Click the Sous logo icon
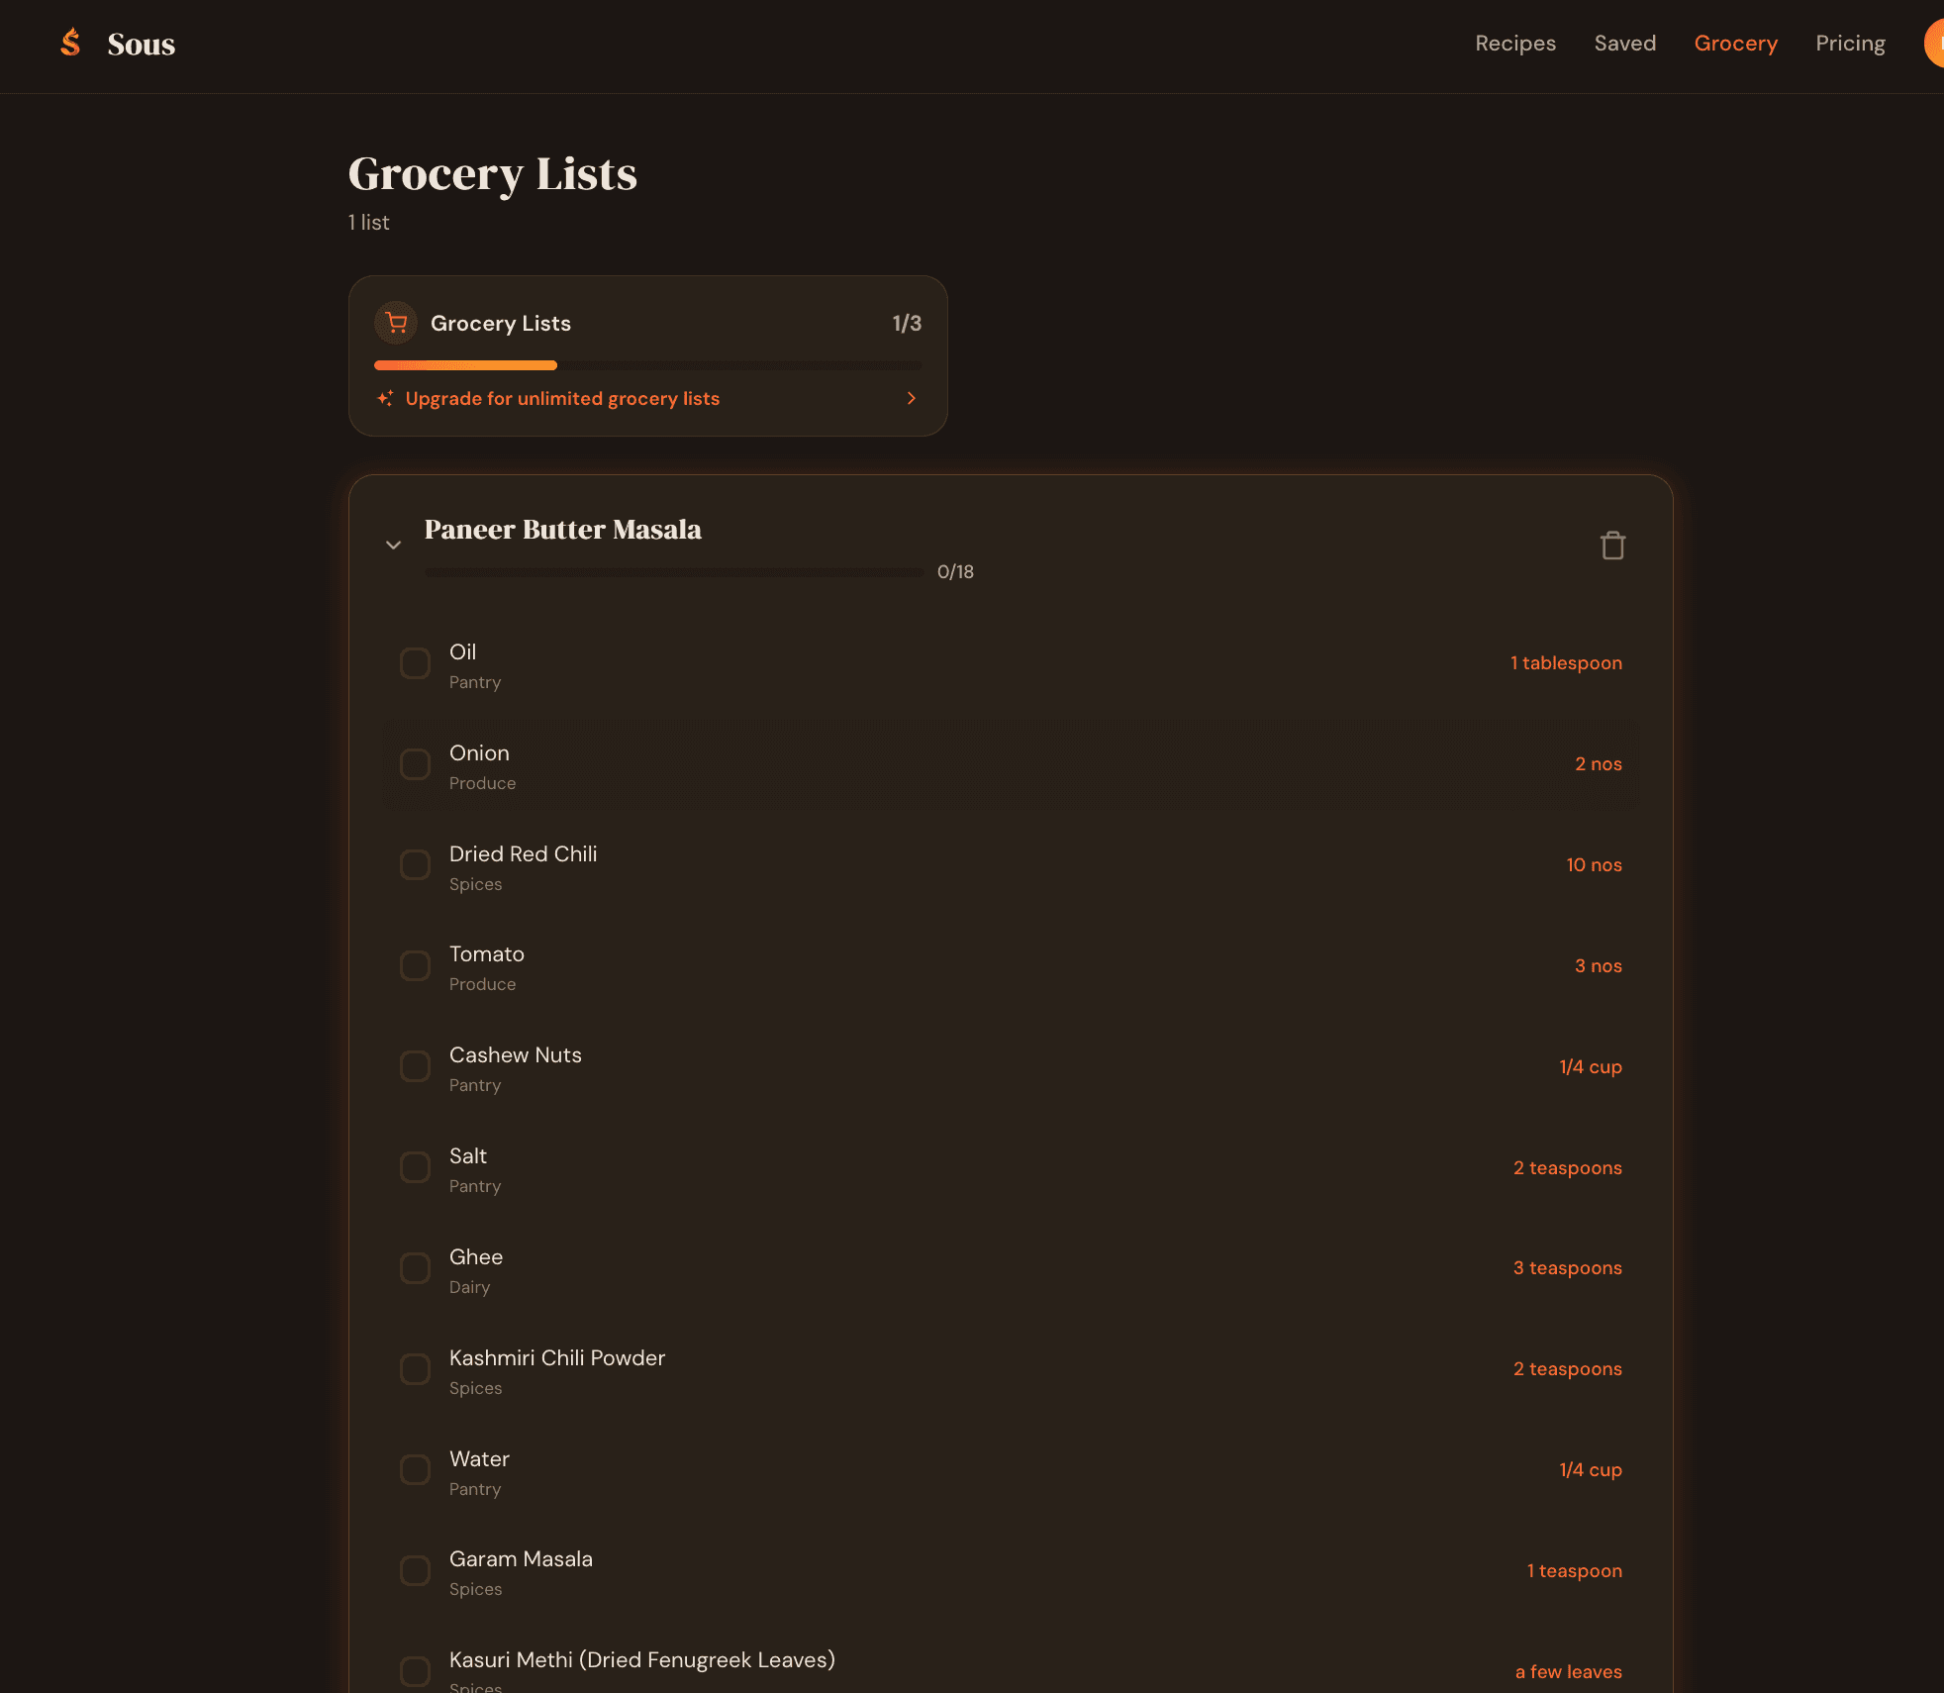Viewport: 1944px width, 1693px height. pyautogui.click(x=70, y=42)
